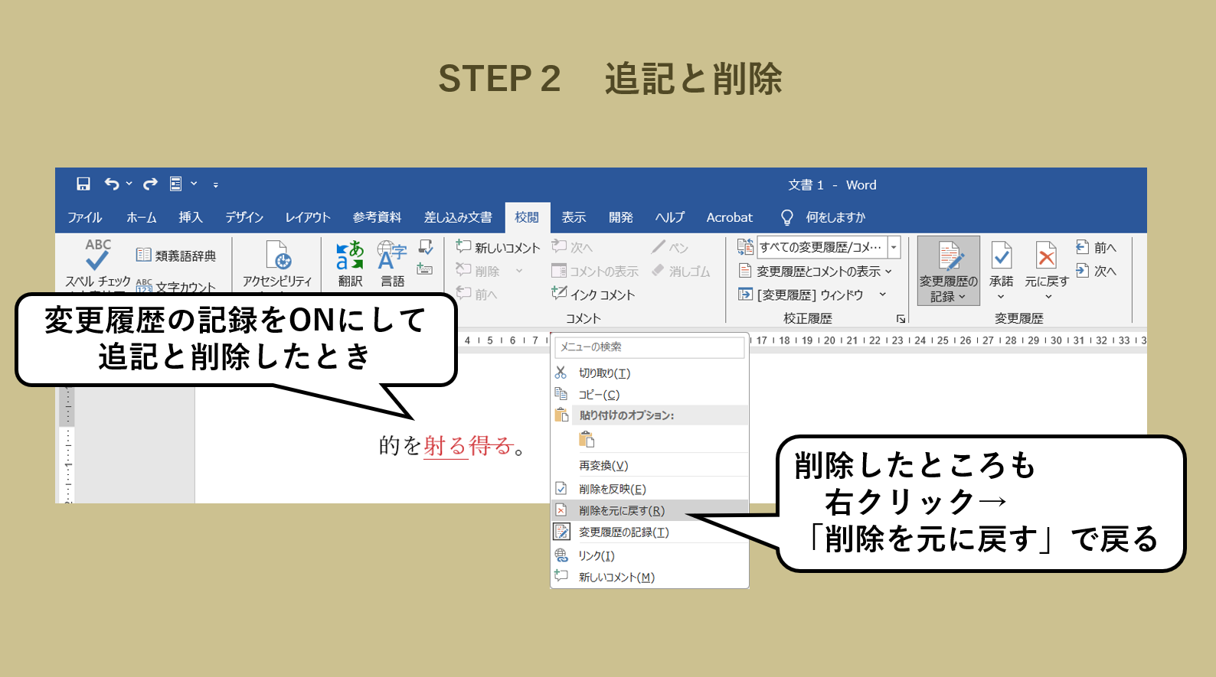Toggle 変更履歴の記録 button in ribbon
The height and width of the screenshot is (677, 1216).
(948, 269)
